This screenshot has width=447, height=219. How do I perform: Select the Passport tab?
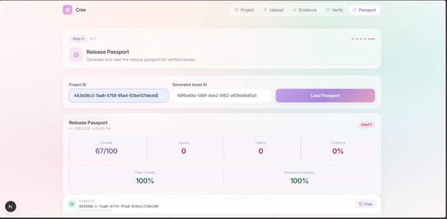(x=364, y=10)
